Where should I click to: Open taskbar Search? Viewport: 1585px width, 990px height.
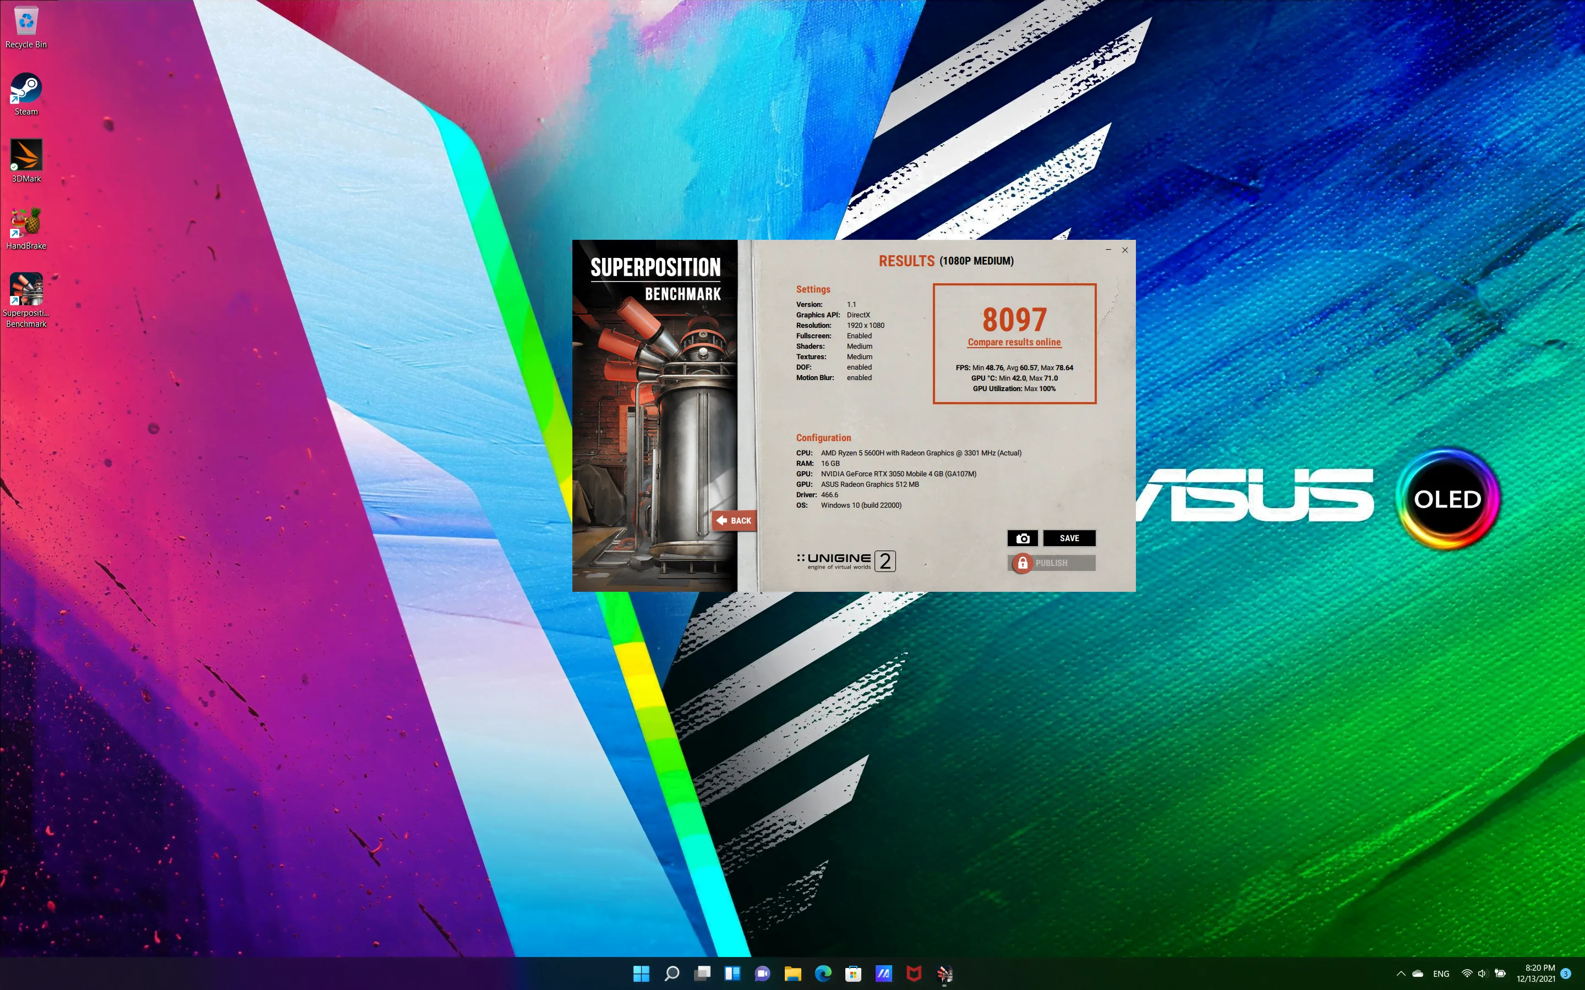(x=671, y=974)
